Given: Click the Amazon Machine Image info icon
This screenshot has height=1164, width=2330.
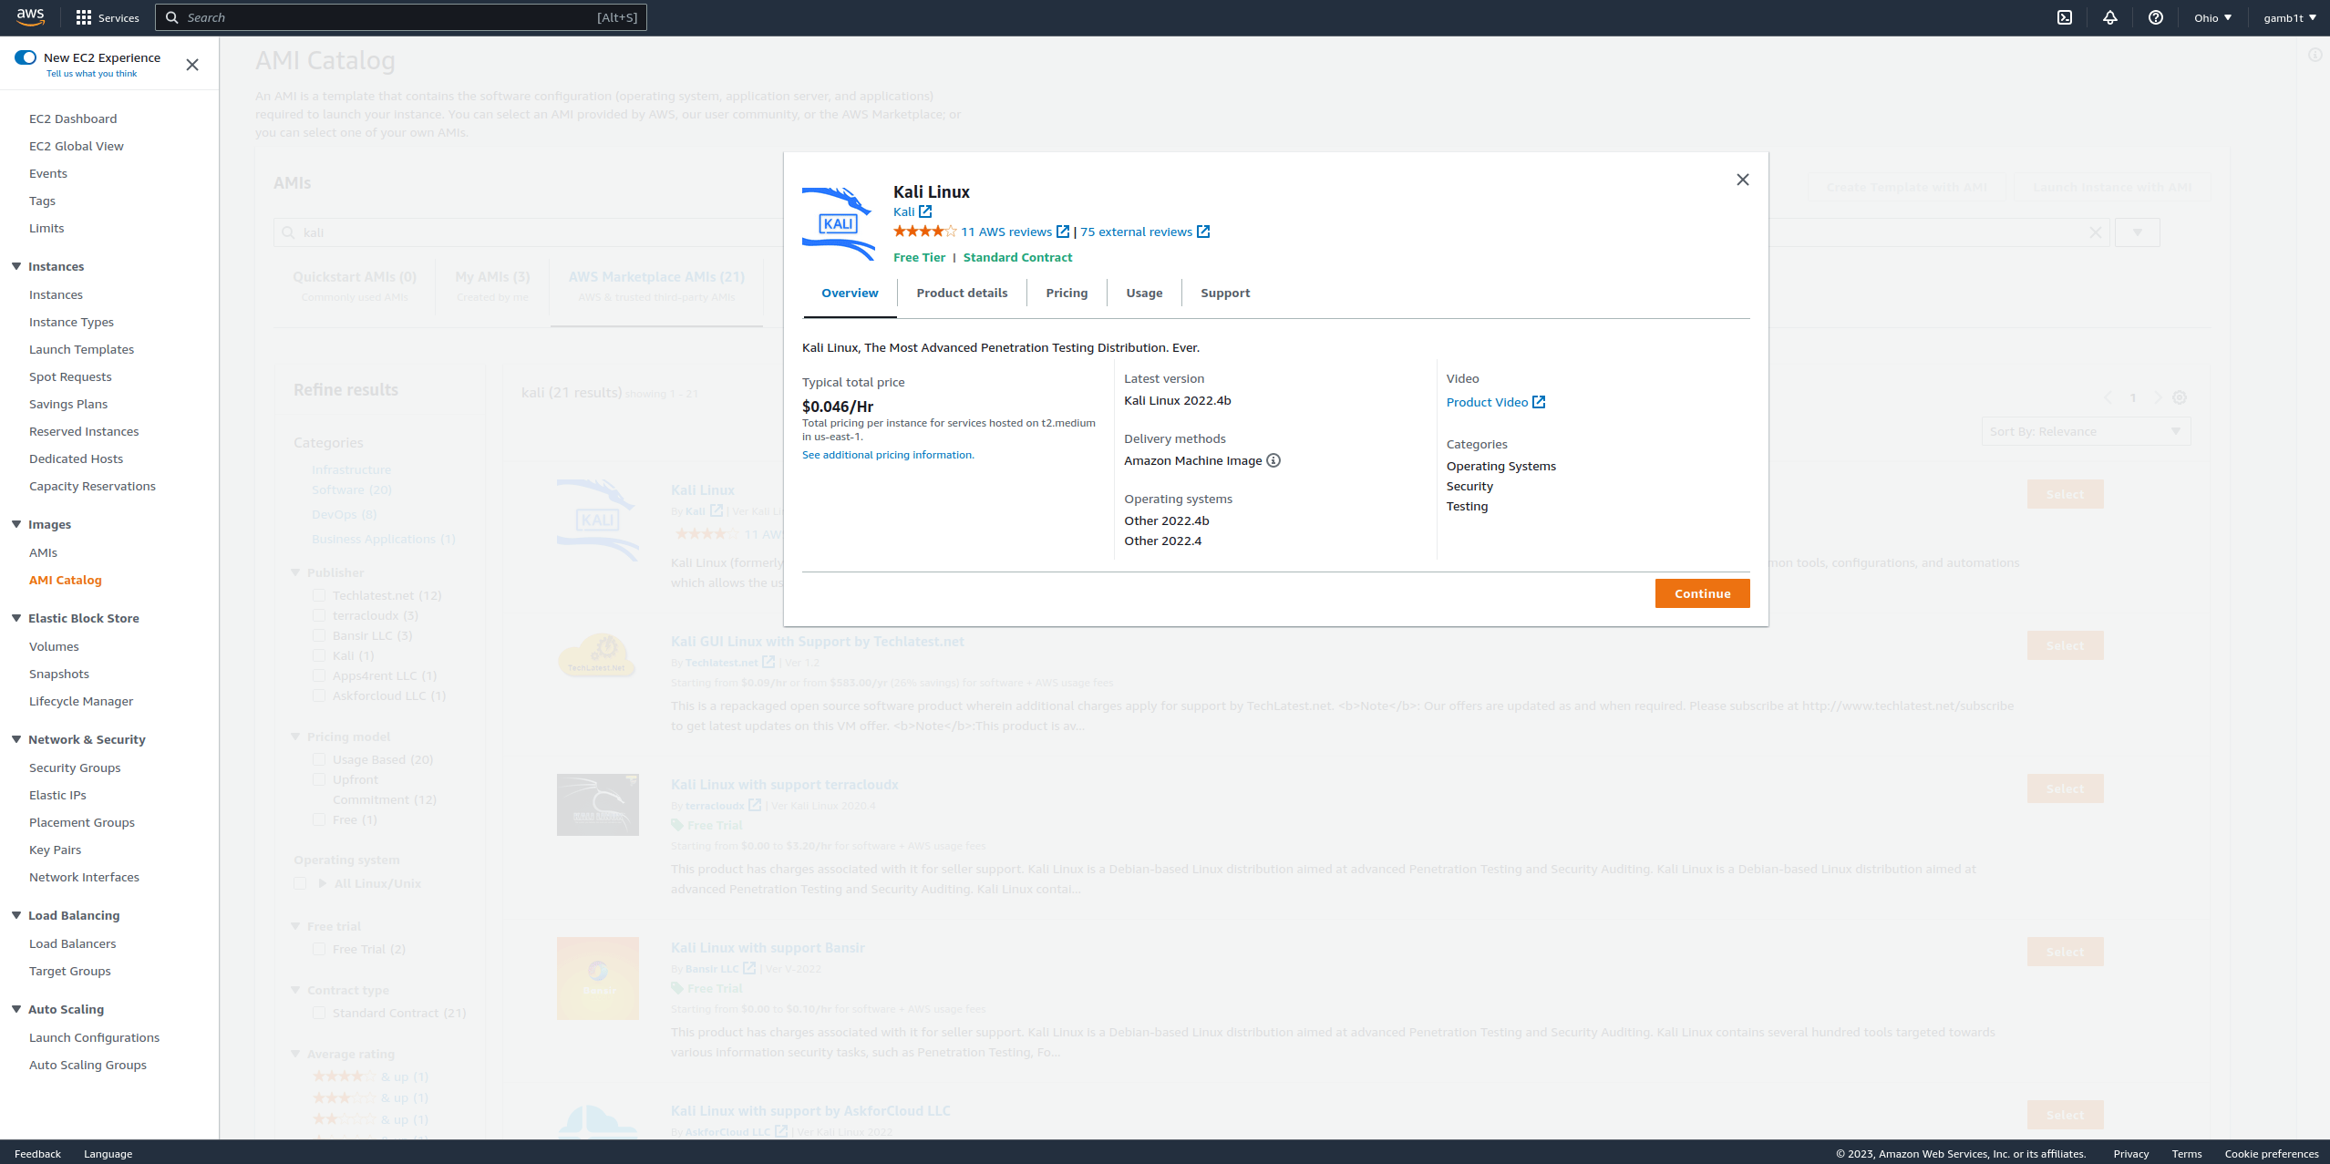Looking at the screenshot, I should click(x=1273, y=460).
